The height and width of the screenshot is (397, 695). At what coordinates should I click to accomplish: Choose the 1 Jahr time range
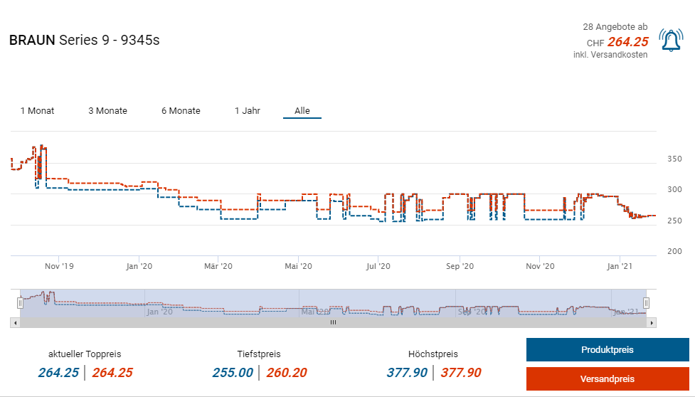(x=248, y=111)
